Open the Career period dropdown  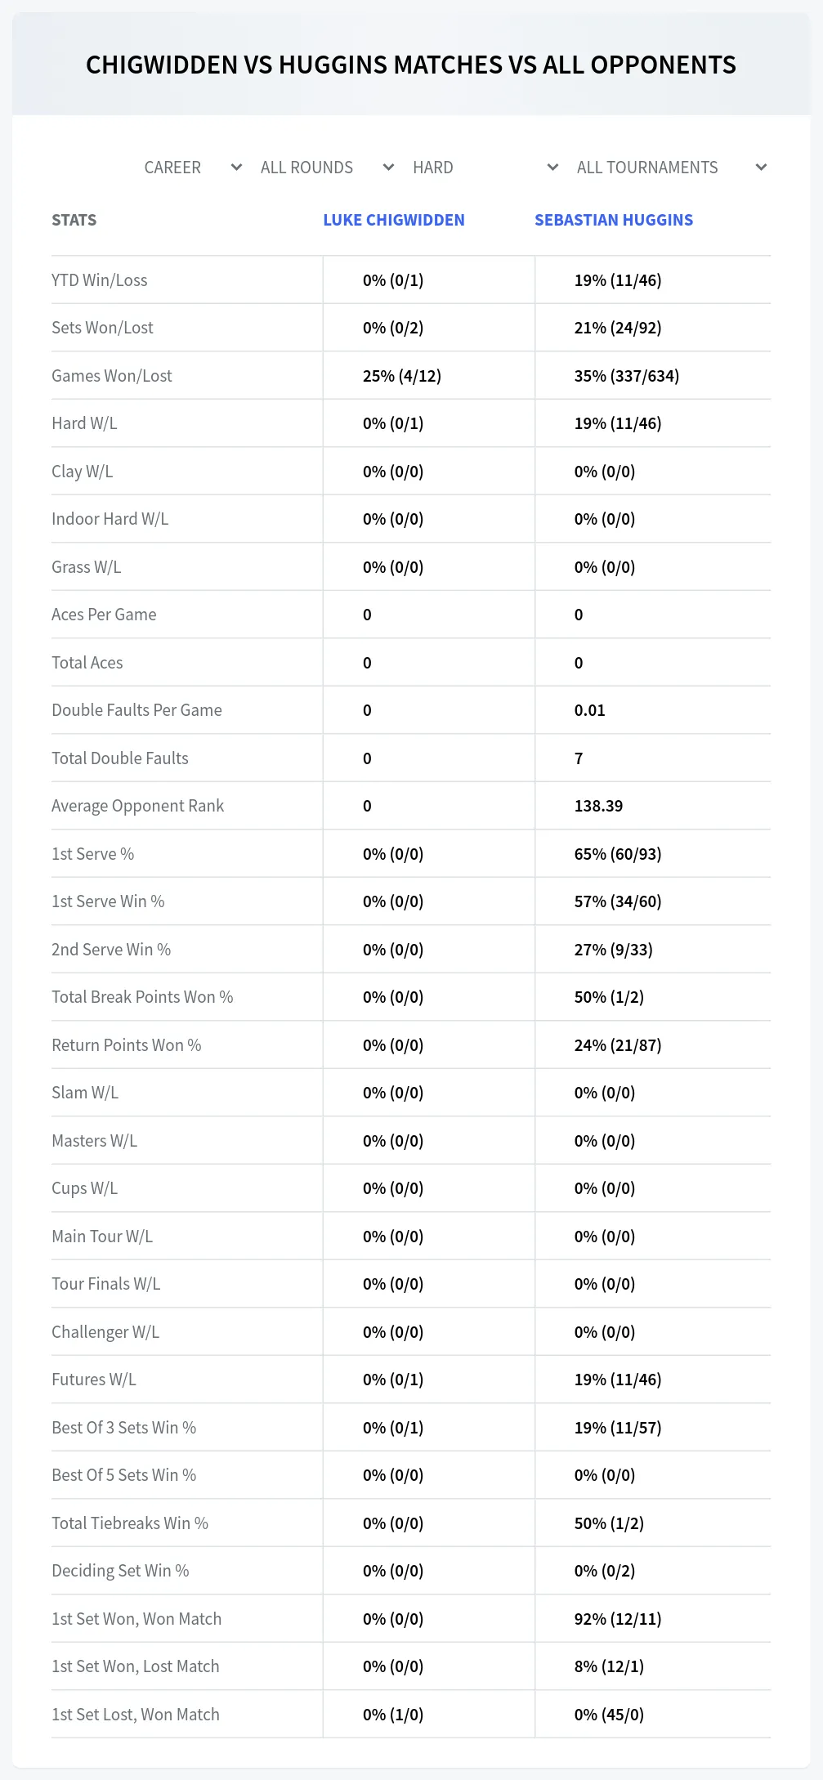[x=191, y=168]
